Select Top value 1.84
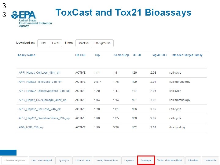The image size is (220, 165). 97,100
